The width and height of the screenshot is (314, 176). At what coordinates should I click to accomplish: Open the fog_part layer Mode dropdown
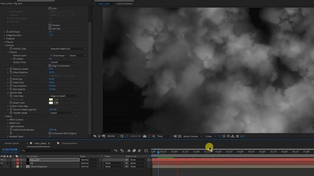[89, 160]
